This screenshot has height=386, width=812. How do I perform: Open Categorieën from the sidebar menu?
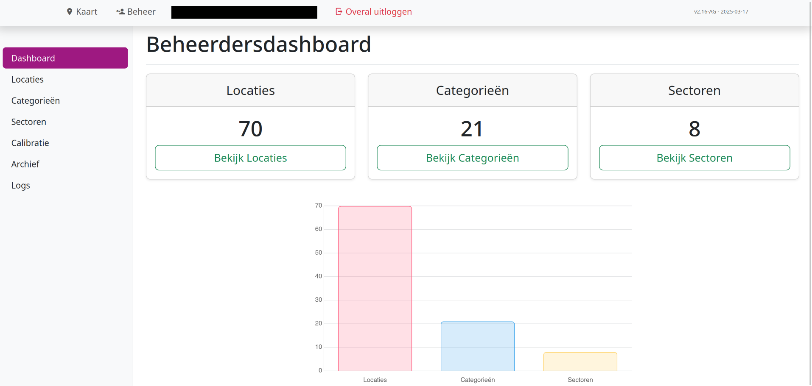[36, 101]
